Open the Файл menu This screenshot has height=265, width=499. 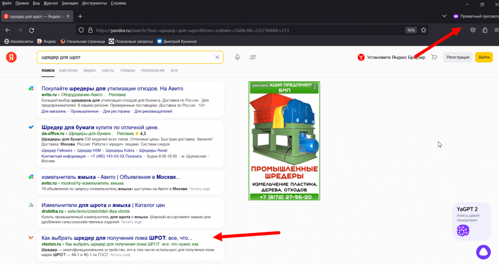[x=7, y=3]
